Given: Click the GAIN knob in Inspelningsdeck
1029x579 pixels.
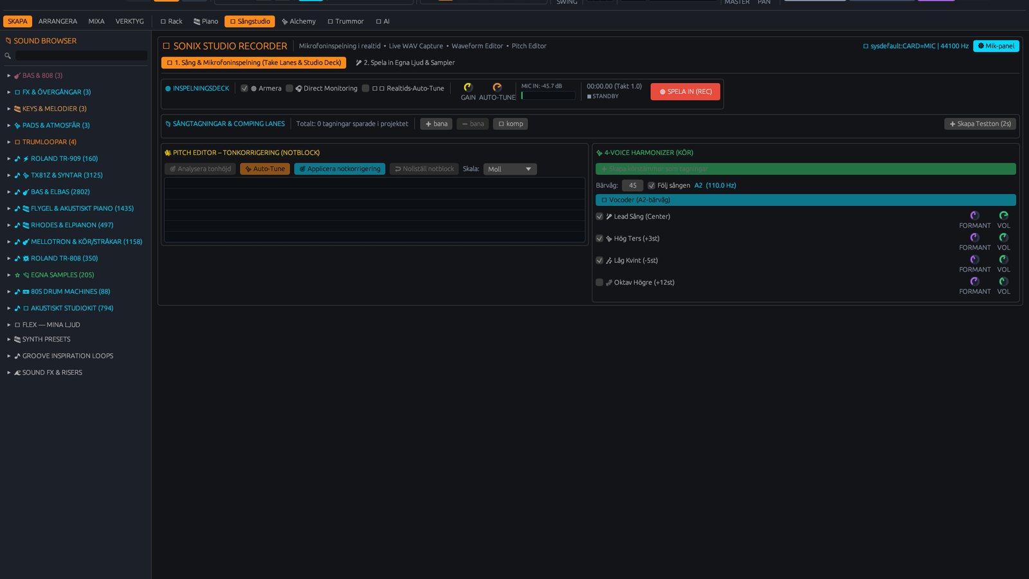Looking at the screenshot, I should 468,87.
